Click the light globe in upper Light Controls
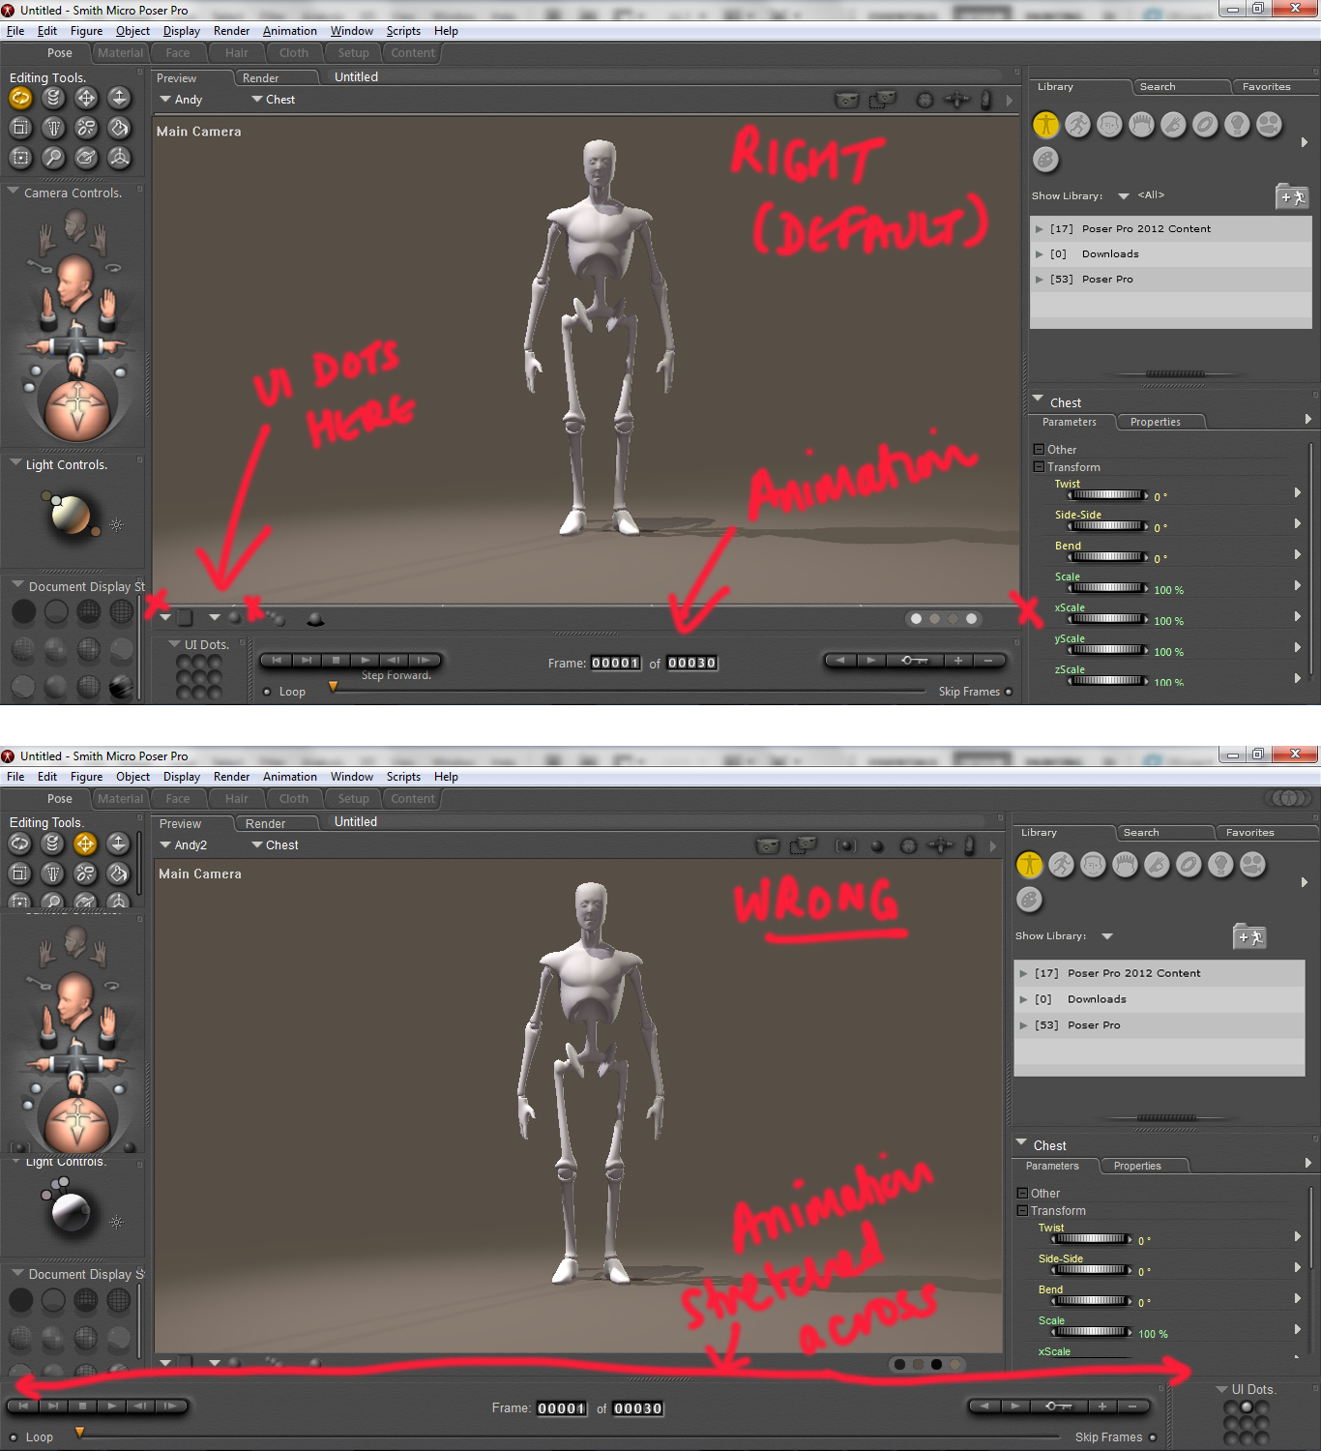1321x1451 pixels. click(71, 515)
